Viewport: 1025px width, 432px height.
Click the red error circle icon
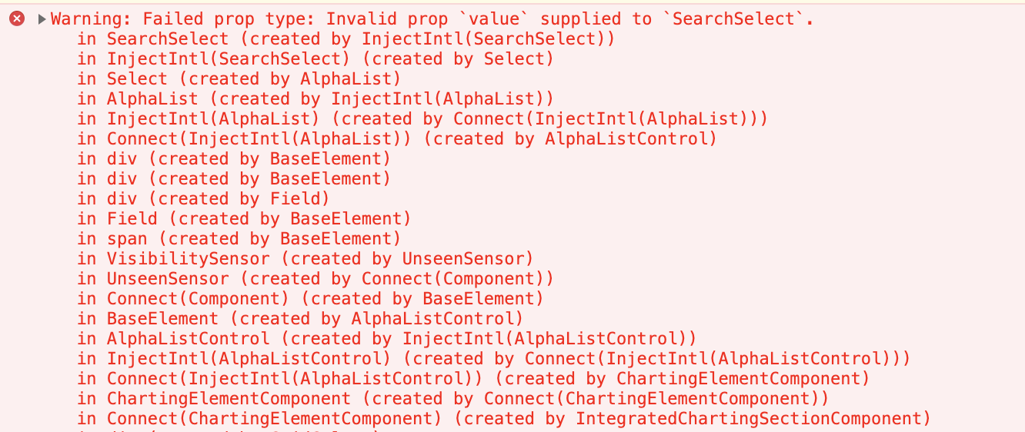click(17, 19)
